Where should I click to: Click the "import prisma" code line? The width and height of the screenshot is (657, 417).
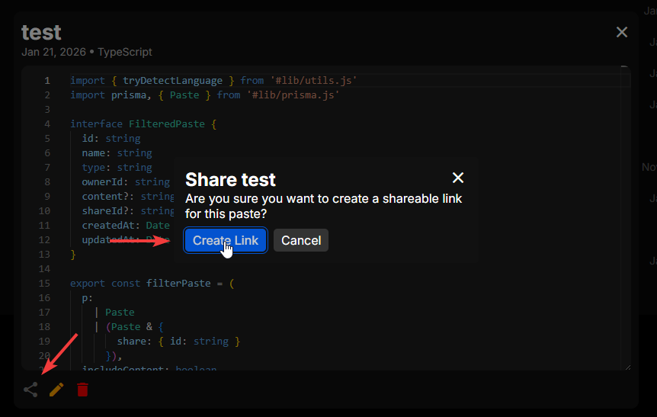(x=204, y=95)
